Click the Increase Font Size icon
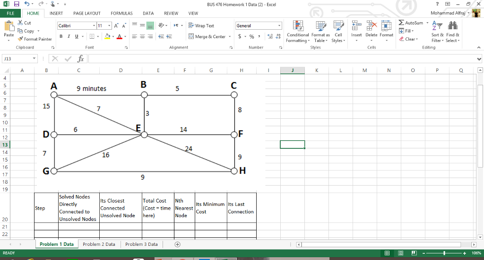484x260 pixels. point(117,26)
